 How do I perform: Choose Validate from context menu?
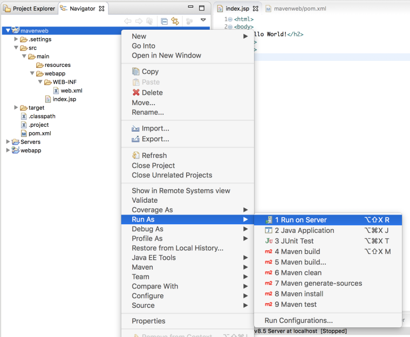(x=188, y=200)
